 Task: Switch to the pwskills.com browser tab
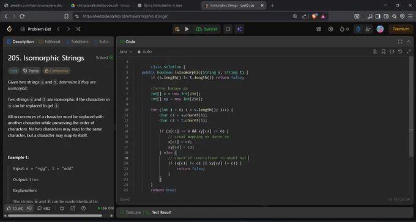[34, 5]
